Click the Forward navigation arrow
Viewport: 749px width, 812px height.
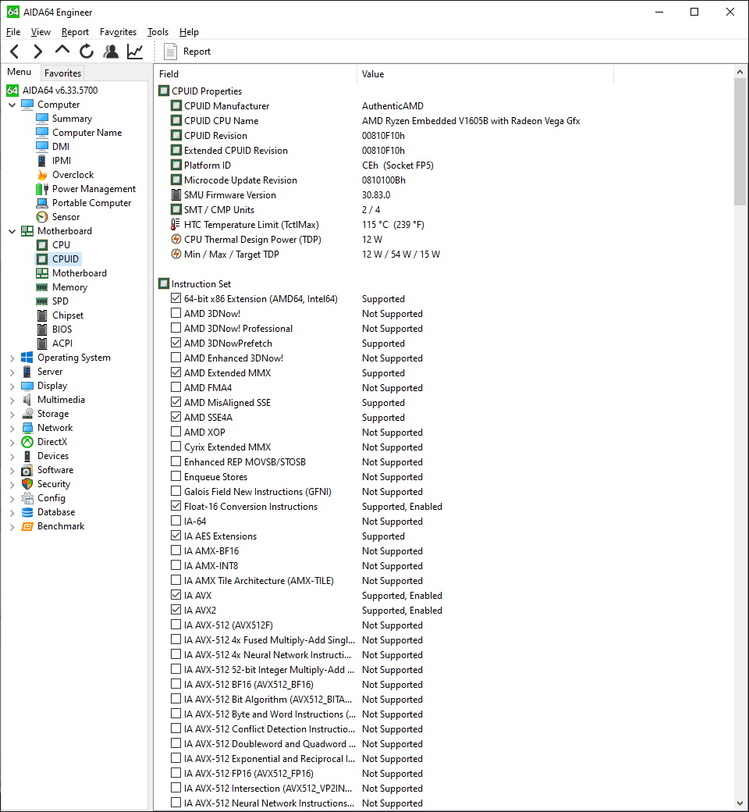coord(37,52)
